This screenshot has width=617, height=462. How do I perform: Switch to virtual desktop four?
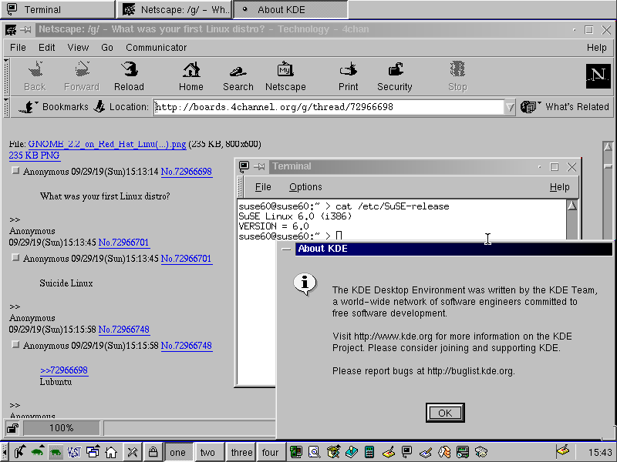click(x=271, y=452)
